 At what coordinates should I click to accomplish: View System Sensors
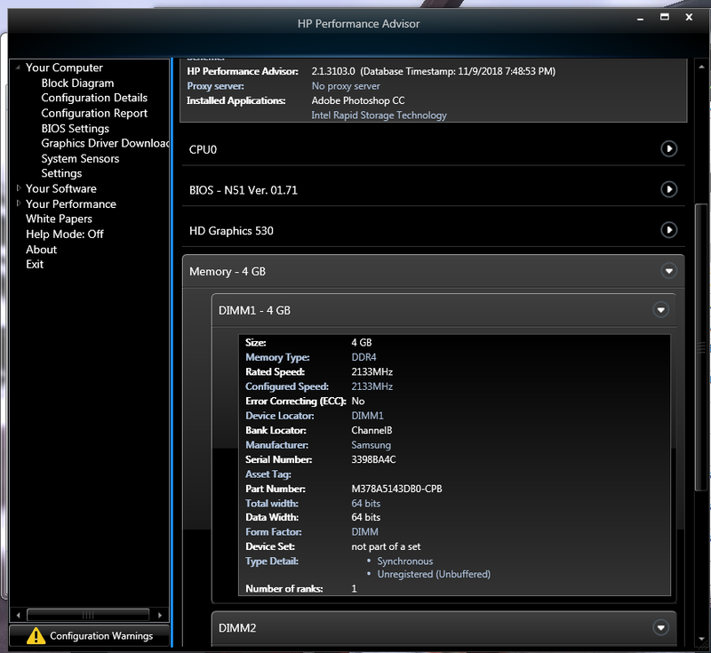pyautogui.click(x=80, y=159)
